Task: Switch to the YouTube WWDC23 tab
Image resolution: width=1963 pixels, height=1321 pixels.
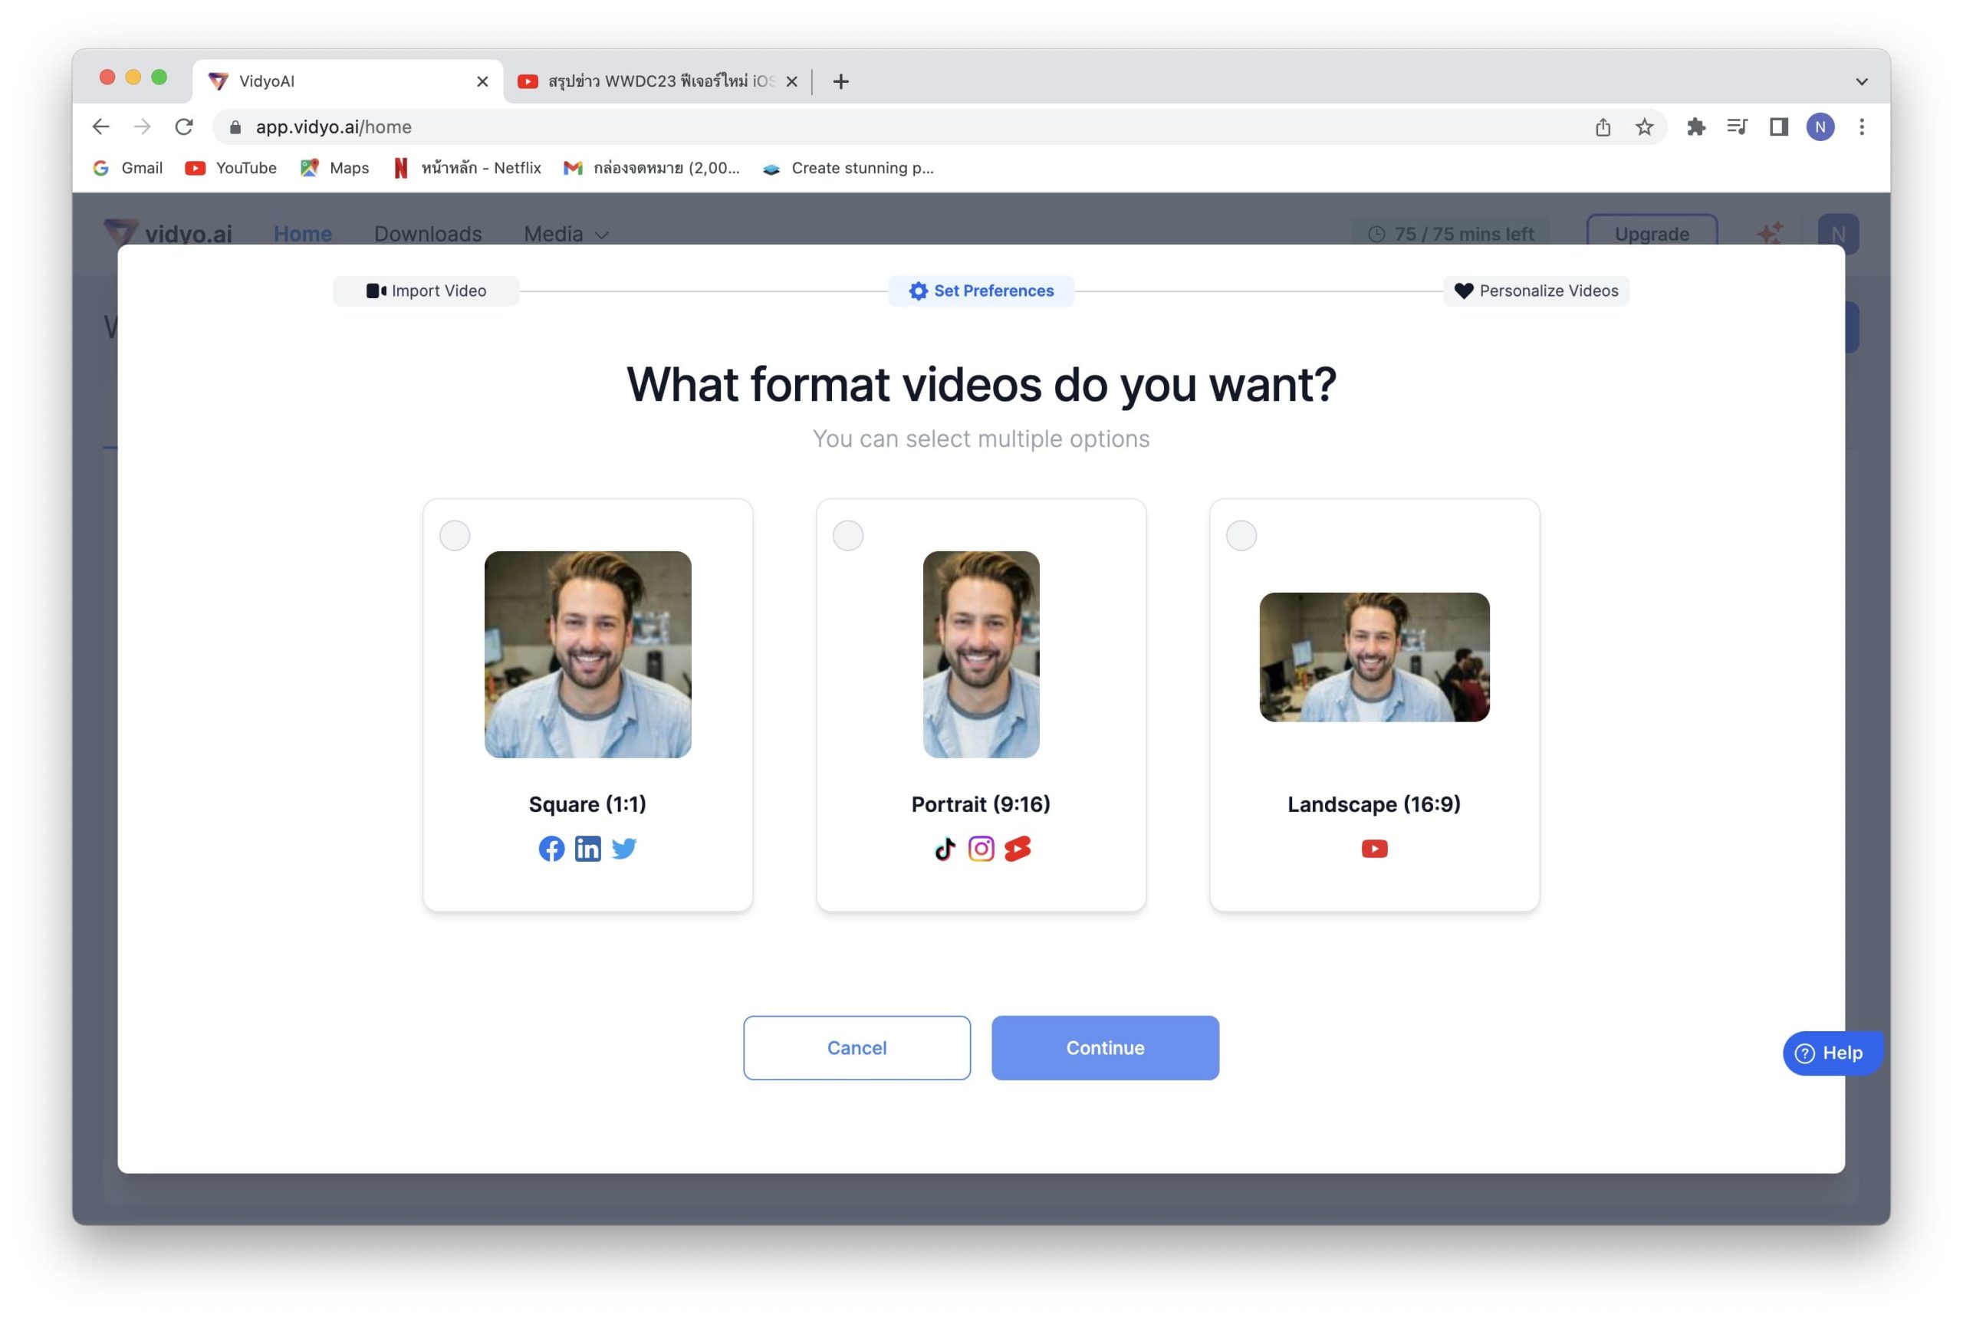Action: coord(649,82)
